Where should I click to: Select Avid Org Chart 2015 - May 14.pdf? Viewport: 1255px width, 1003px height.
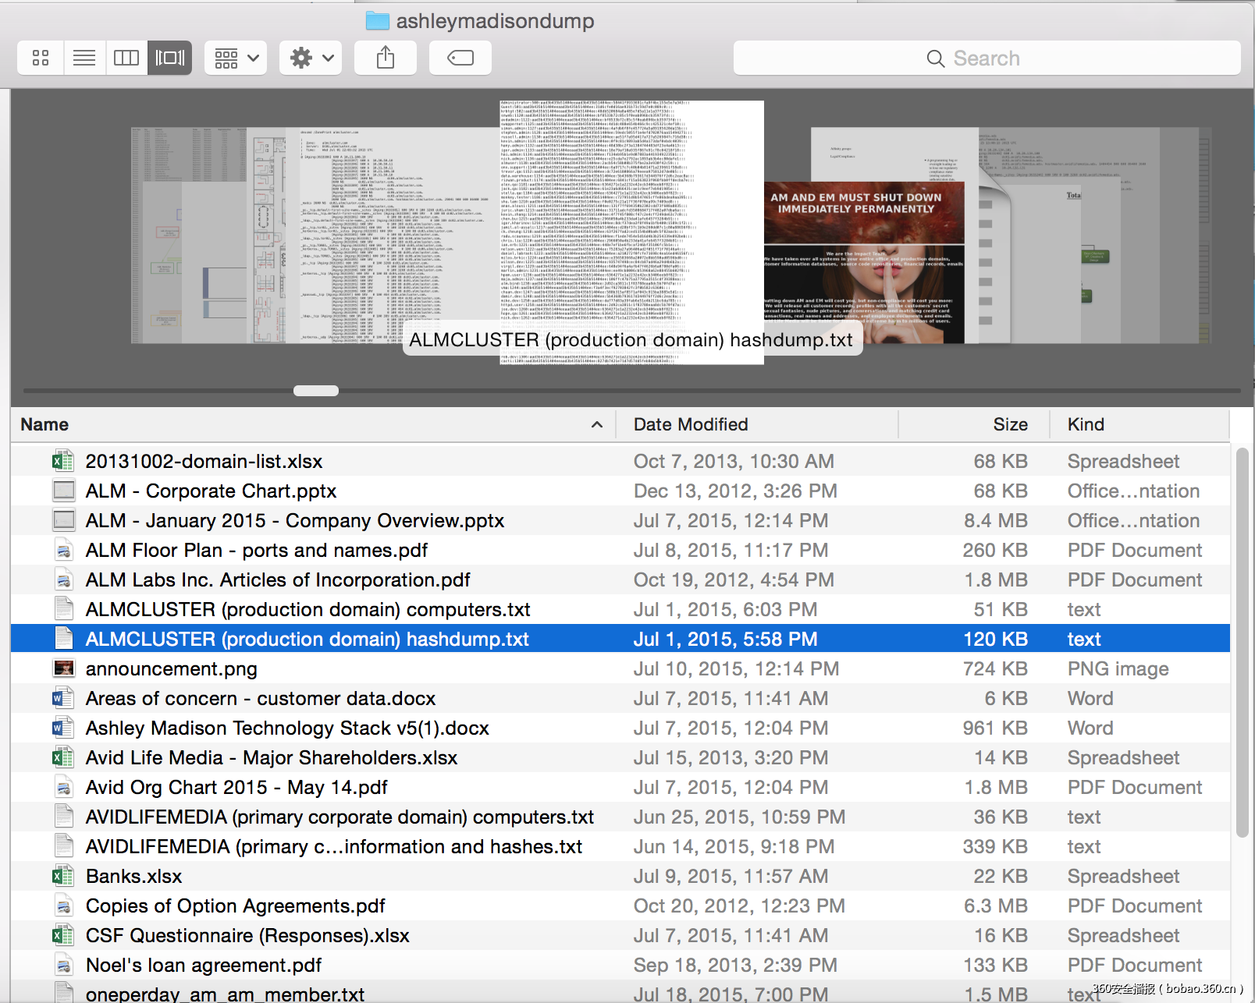pyautogui.click(x=236, y=787)
